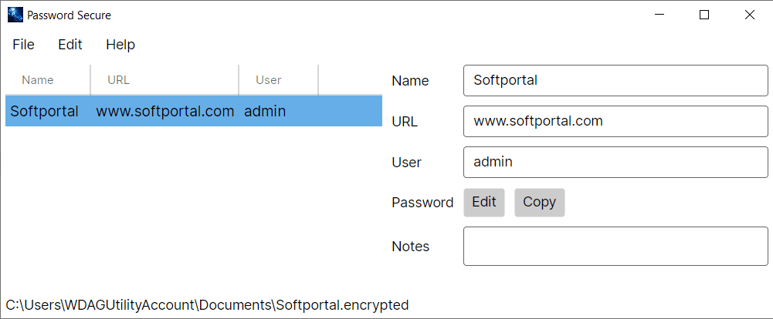Click into the empty Notes field
Image resolution: width=773 pixels, height=319 pixels.
pos(615,247)
